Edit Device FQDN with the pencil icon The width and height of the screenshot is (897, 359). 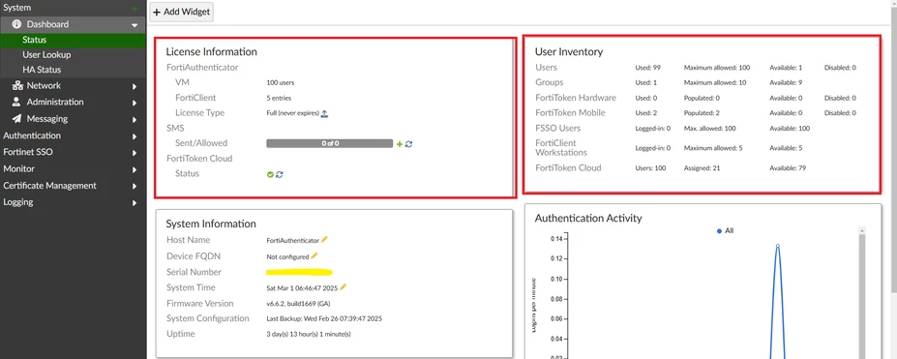[x=314, y=256]
